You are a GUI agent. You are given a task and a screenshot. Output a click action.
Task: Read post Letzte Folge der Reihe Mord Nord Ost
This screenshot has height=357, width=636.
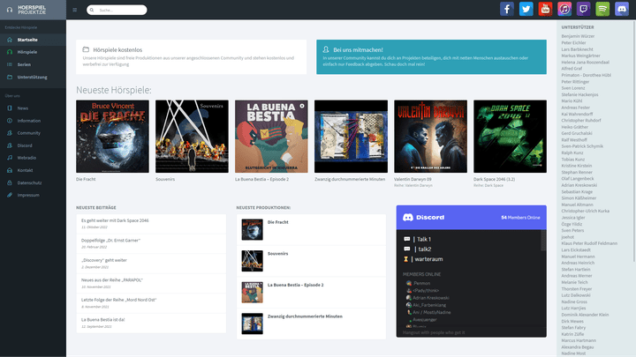(x=119, y=300)
